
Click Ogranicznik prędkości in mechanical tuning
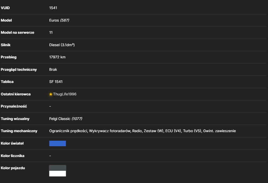tap(68, 131)
